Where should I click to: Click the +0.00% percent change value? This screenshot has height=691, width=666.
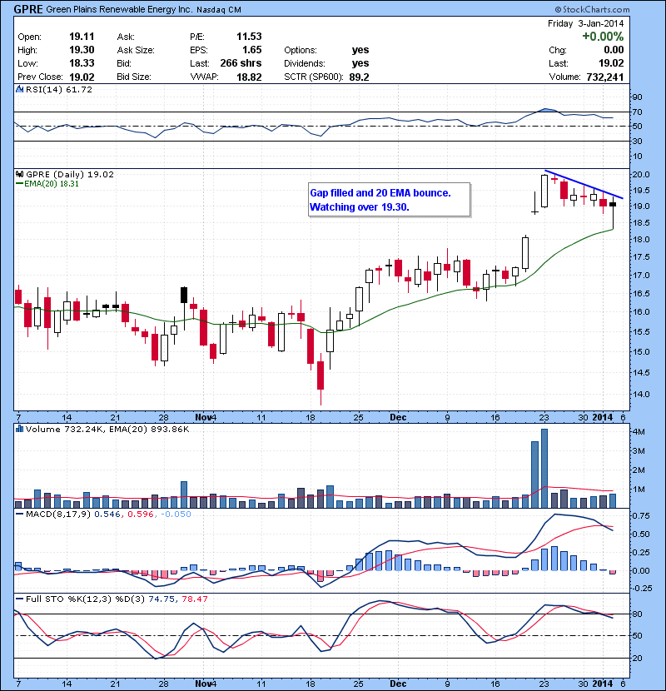(603, 36)
